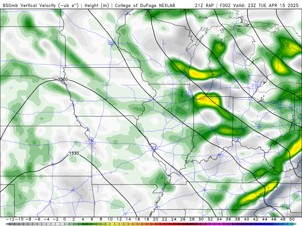This screenshot has height=226, width=302.
Task: Click the 'F002 Valid: 23Z TUE APR 15 2025' text
Action: click(x=259, y=5)
